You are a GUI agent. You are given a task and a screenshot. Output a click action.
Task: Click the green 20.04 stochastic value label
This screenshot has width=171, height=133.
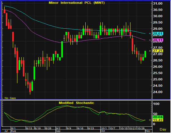tap(158, 117)
